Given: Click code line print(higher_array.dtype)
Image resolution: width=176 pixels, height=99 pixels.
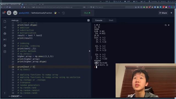Looking at the screenshot, I should tap(32, 62).
